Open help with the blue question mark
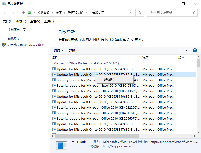201x153 pixels. [195, 50]
